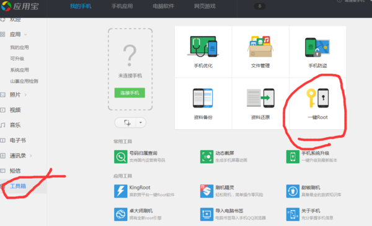Select 我的应用 in the sidebar
372x226 pixels.
(x=19, y=48)
